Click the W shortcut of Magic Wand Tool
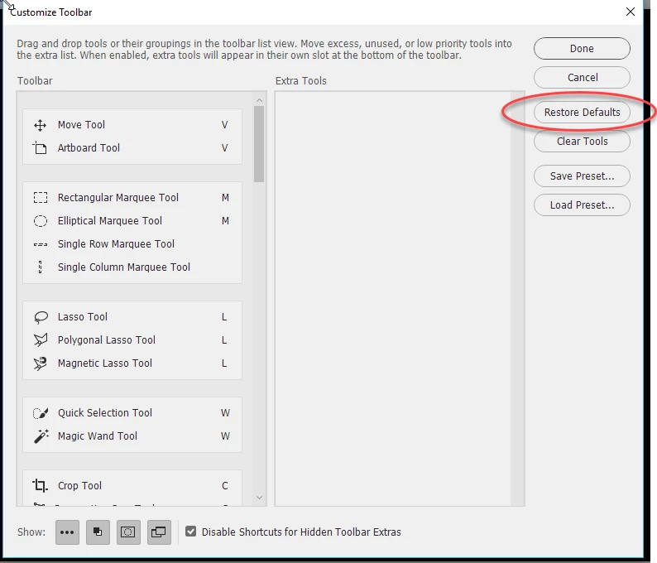Viewport: 657px width, 563px height. click(225, 436)
